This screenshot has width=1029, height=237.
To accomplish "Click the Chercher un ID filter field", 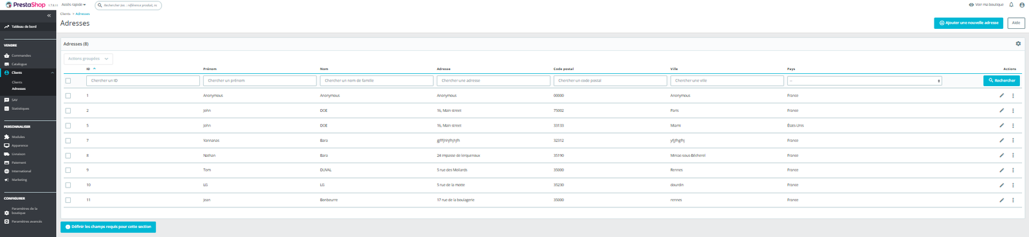I will click(x=143, y=80).
